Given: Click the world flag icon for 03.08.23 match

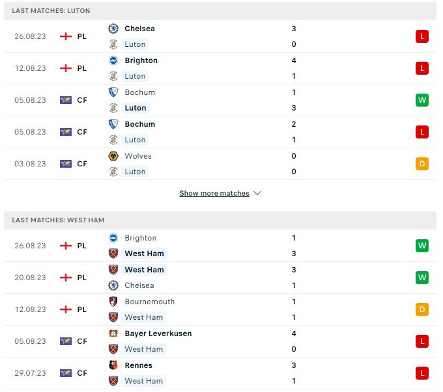Looking at the screenshot, I should point(66,164).
